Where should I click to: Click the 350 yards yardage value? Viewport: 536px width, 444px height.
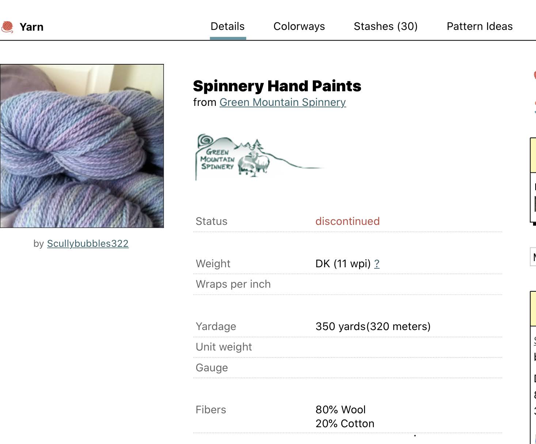coord(373,326)
